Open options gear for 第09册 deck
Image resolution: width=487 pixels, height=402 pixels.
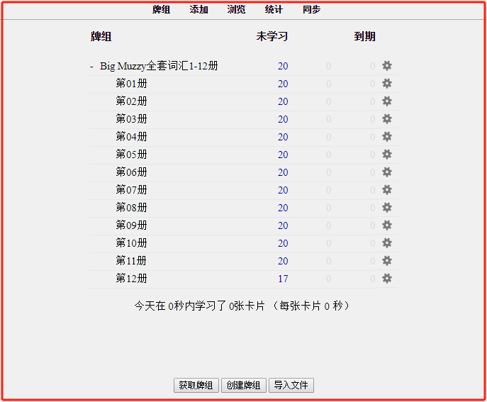click(x=386, y=225)
